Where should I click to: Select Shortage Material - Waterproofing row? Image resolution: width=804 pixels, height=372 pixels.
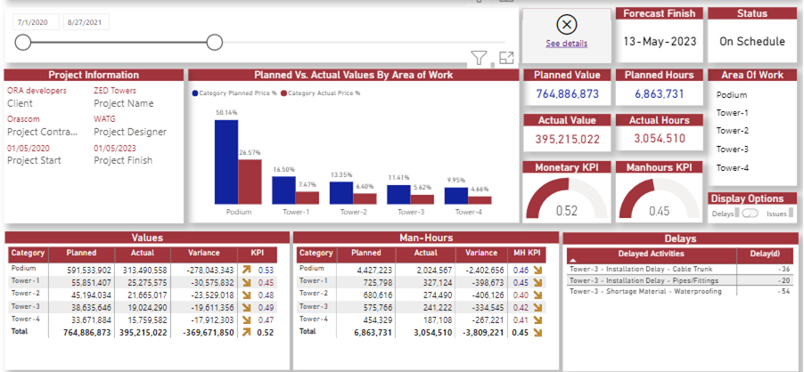[x=679, y=291]
